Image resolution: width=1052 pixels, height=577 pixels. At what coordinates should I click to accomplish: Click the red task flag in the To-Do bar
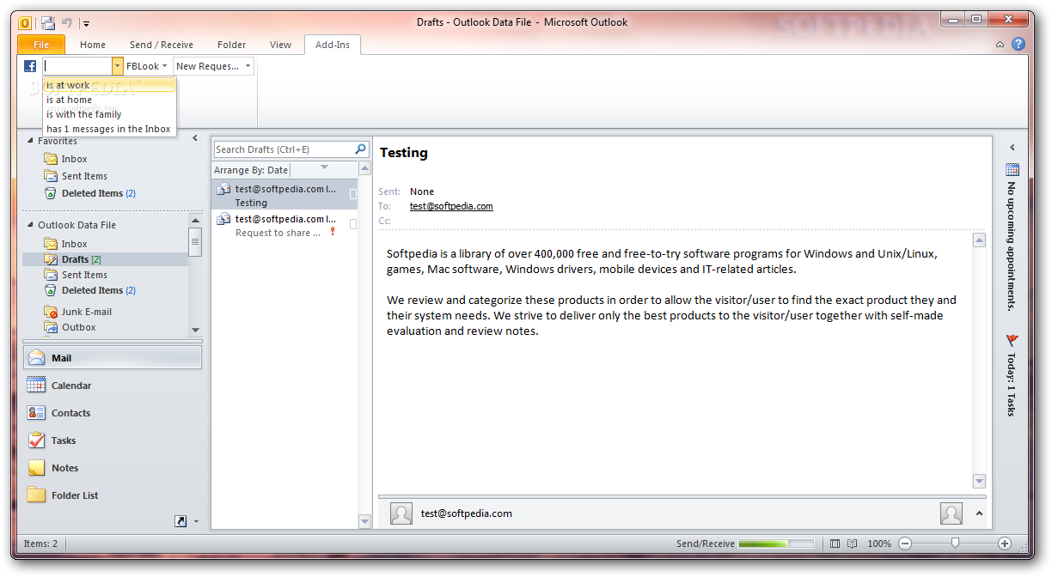(1012, 341)
